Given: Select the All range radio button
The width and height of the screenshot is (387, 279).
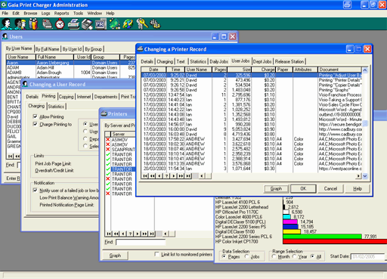Looking at the screenshot, I should tap(312, 256).
